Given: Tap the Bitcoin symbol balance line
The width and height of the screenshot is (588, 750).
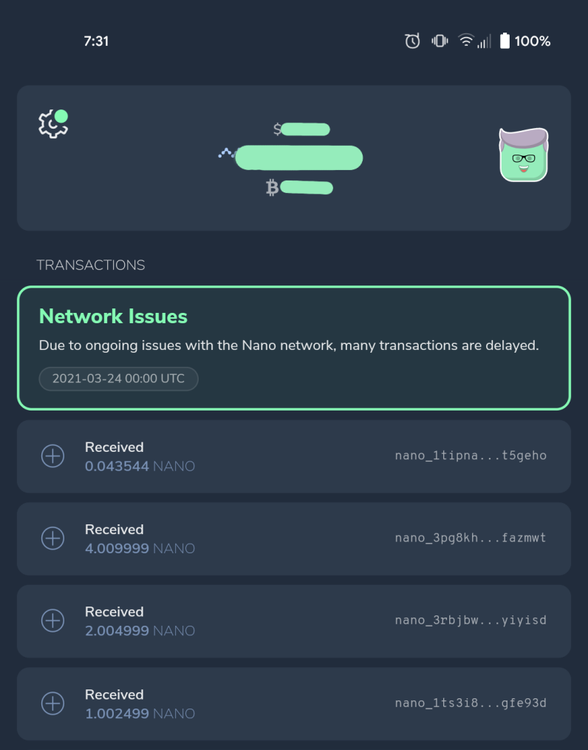Looking at the screenshot, I should (299, 188).
